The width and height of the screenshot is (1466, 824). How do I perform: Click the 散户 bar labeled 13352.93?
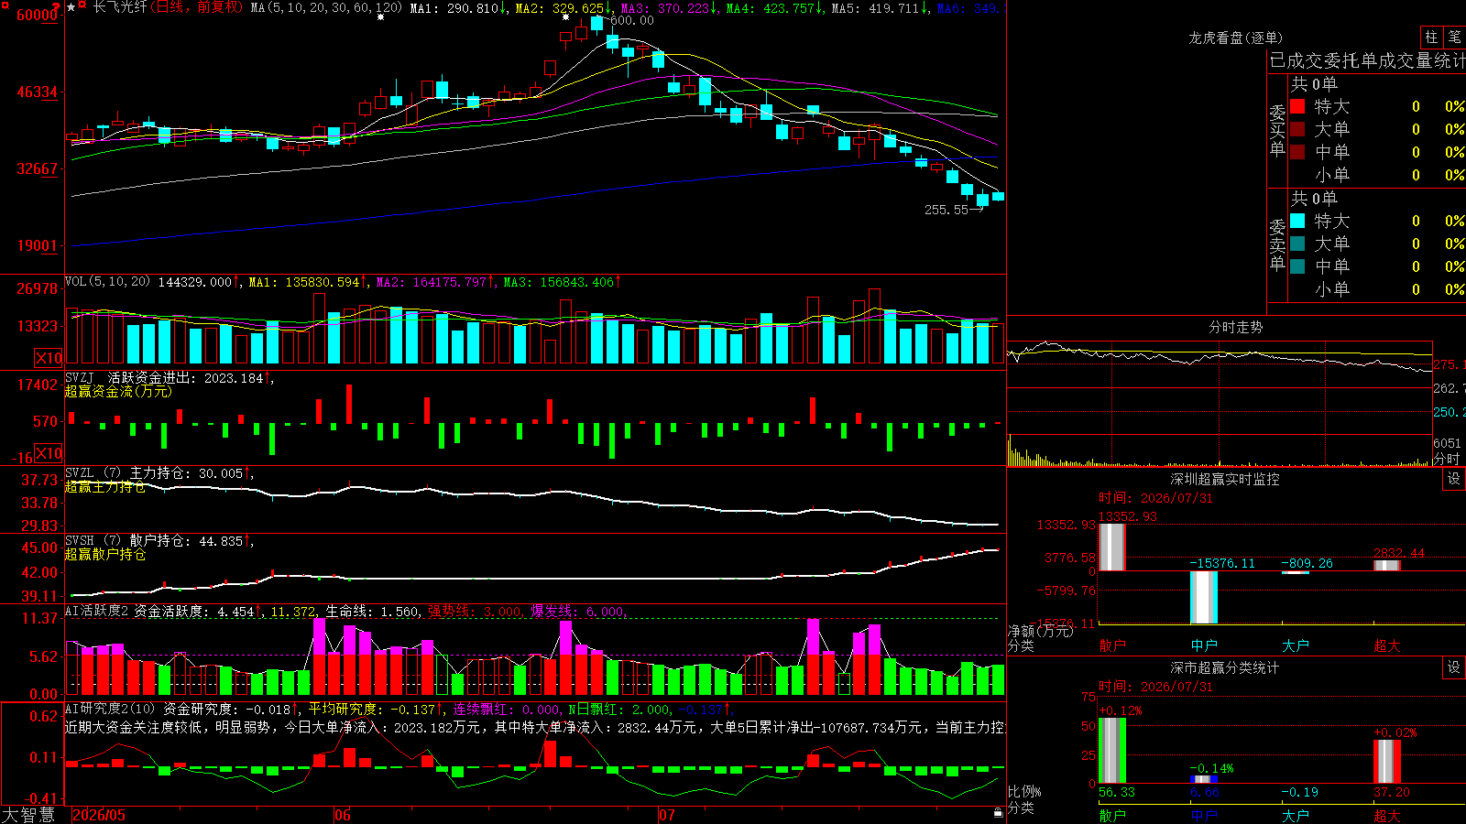[x=1112, y=548]
